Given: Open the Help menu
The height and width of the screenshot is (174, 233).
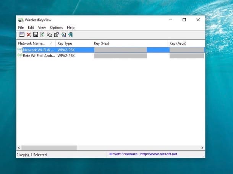Looking at the screenshot, I should (71, 27).
